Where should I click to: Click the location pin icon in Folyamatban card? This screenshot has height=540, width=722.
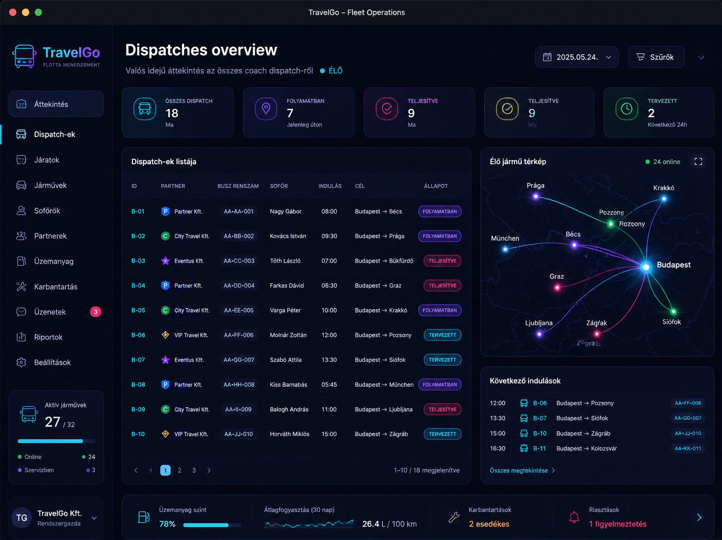point(266,109)
